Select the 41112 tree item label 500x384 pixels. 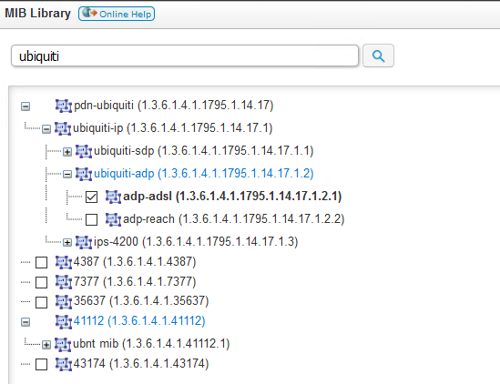tap(139, 320)
